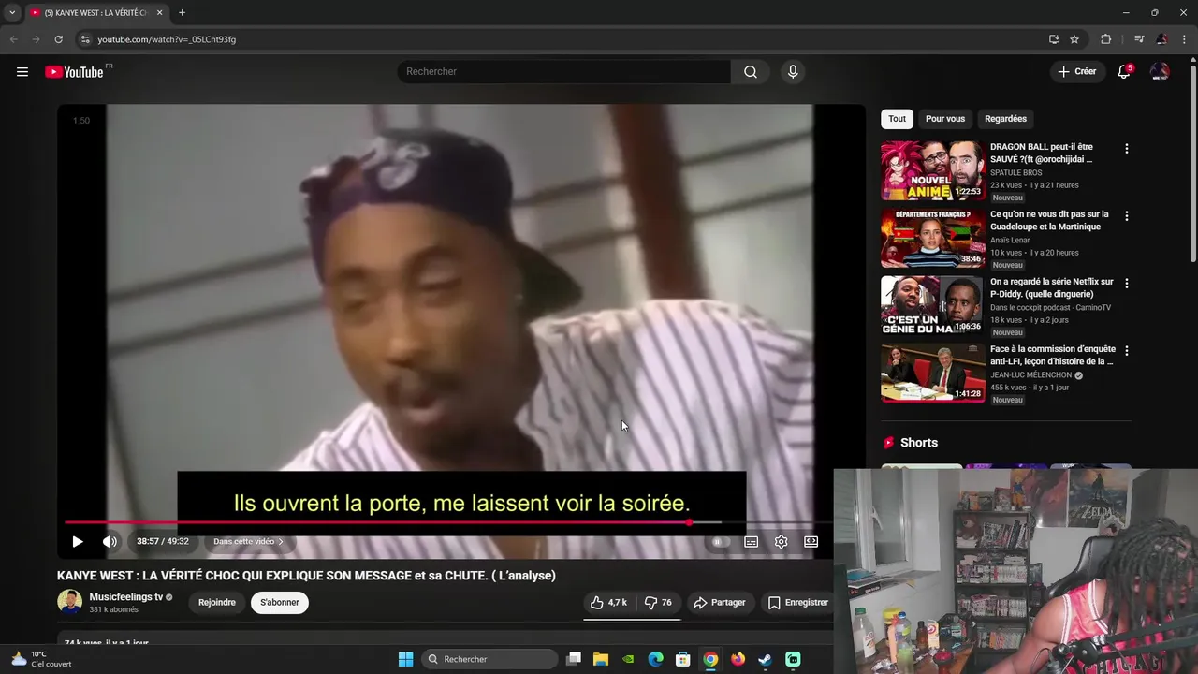Open the Shorts section heading
This screenshot has width=1198, height=674.
pyautogui.click(x=919, y=443)
